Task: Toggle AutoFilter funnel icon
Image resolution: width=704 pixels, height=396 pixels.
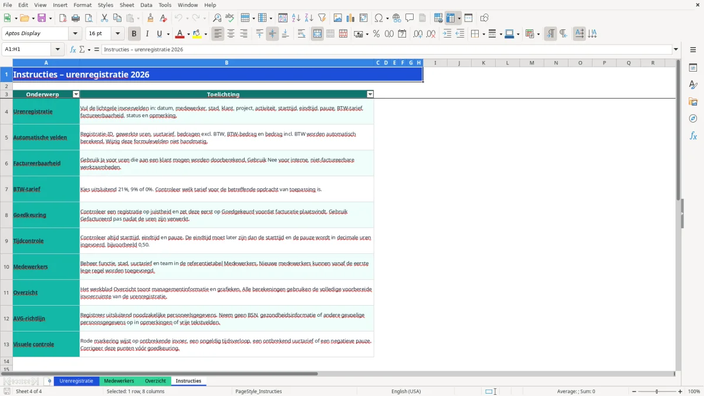Action: pyautogui.click(x=321, y=18)
